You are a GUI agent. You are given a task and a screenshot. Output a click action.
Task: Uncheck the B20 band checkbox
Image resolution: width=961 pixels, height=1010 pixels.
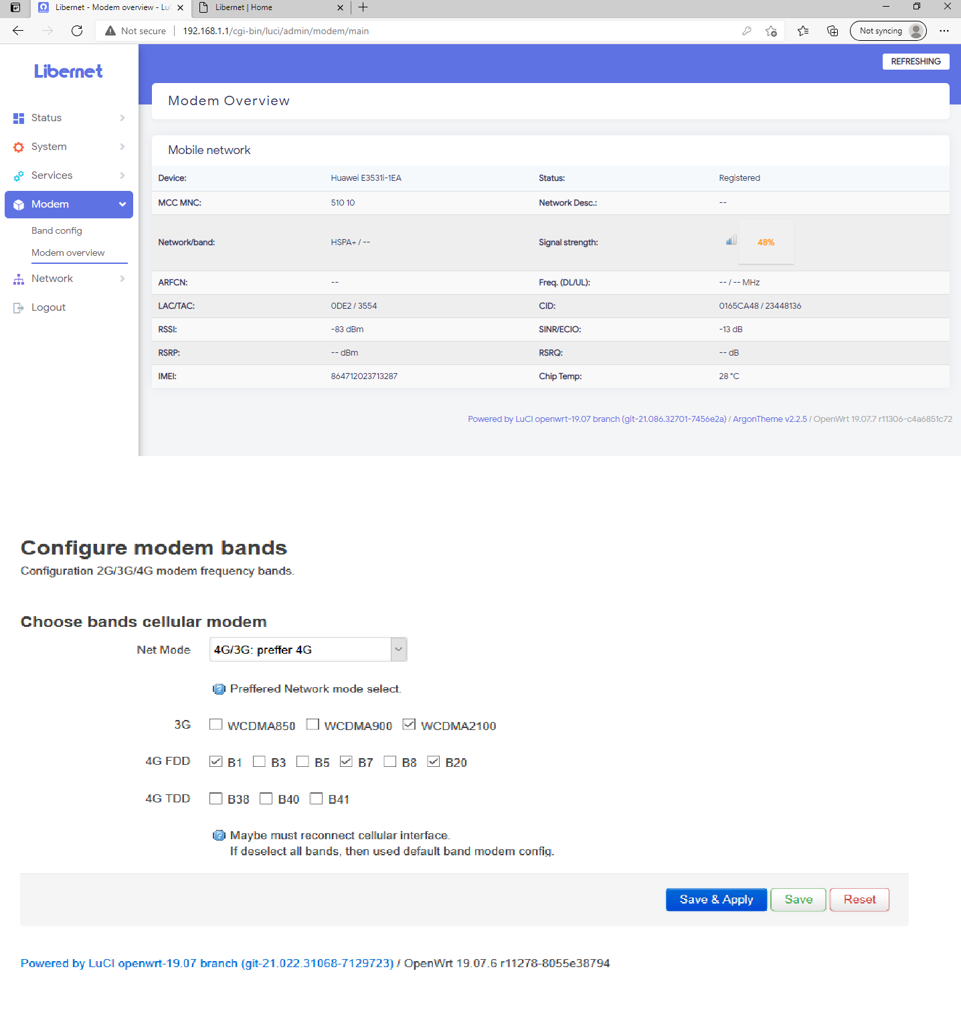(434, 762)
